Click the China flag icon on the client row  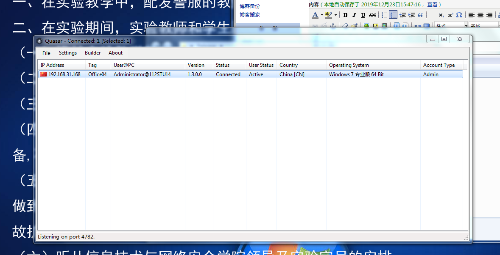[43, 74]
